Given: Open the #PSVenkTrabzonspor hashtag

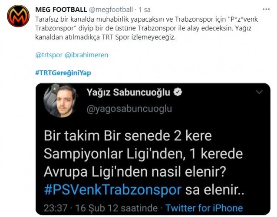Looking at the screenshot, I should [x=113, y=190].
